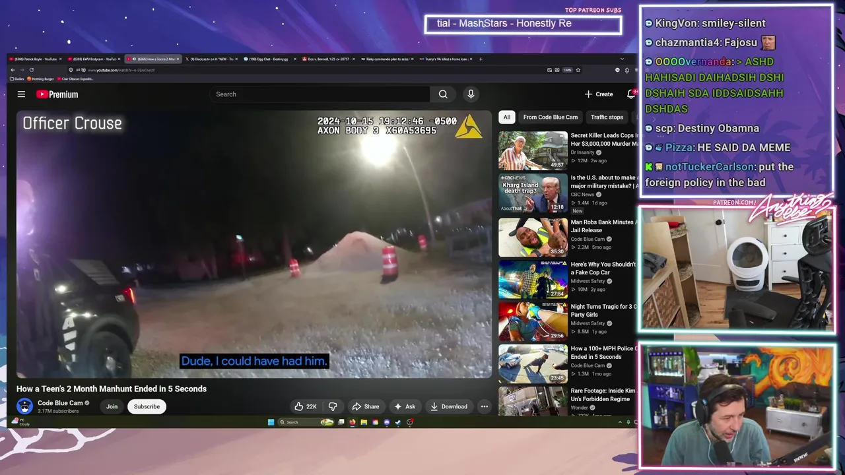Click the search magnifier button
Image resolution: width=845 pixels, height=475 pixels.
click(443, 94)
